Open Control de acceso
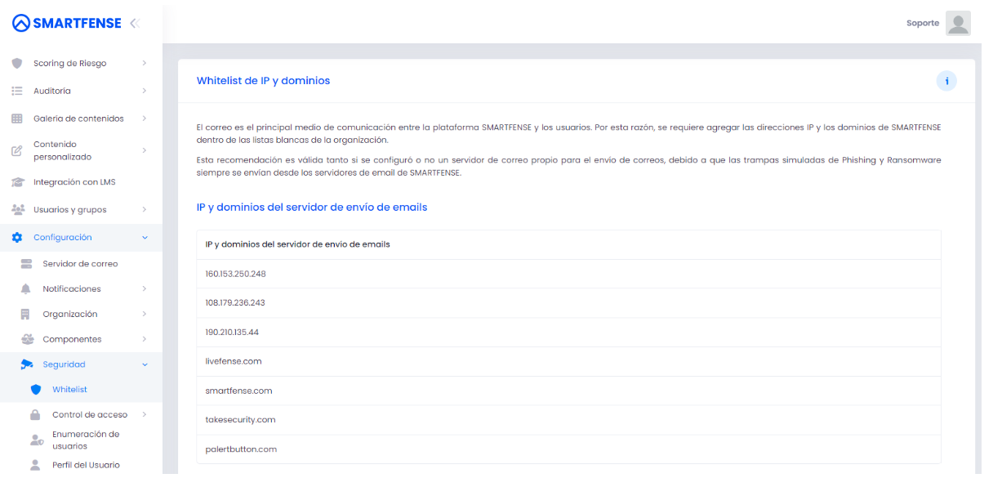This screenshot has height=487, width=1002. 90,415
